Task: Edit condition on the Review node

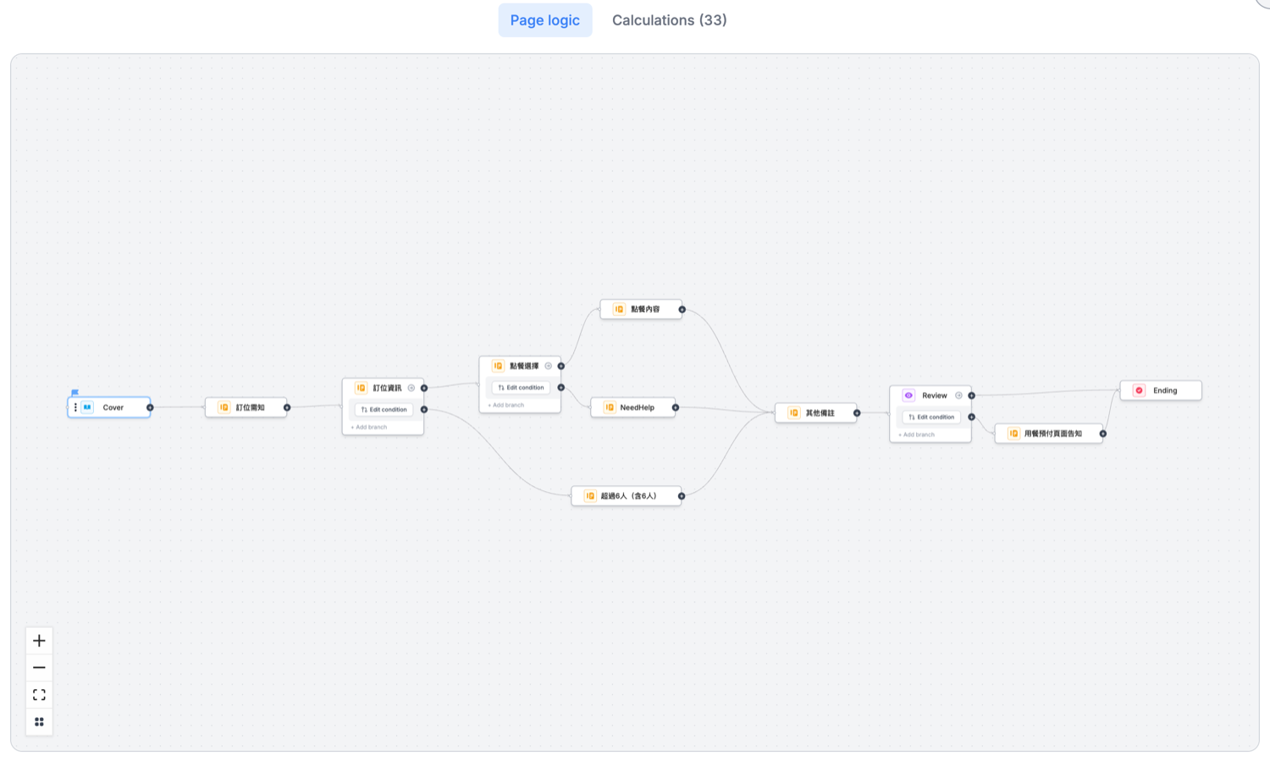Action: pyautogui.click(x=931, y=417)
